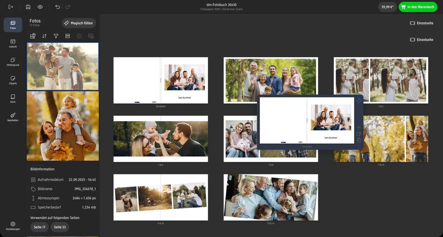Delete the spread with trash icon
The width and height of the screenshot is (443, 237).
(359, 140)
